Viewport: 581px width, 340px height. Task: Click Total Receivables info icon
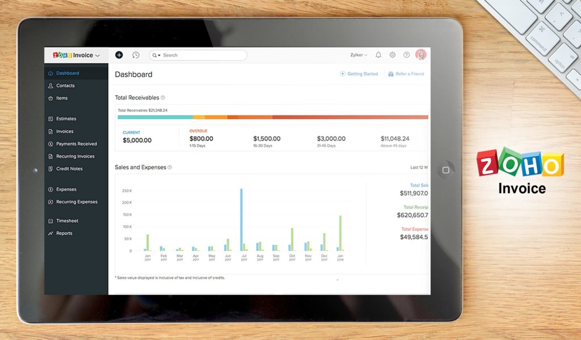pos(163,98)
